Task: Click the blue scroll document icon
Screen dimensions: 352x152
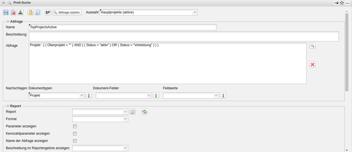Action: pos(38,12)
